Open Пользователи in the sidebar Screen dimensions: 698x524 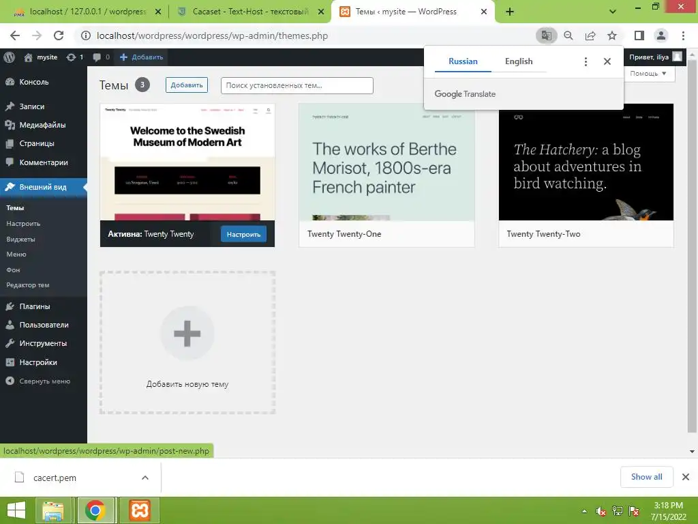pos(43,325)
